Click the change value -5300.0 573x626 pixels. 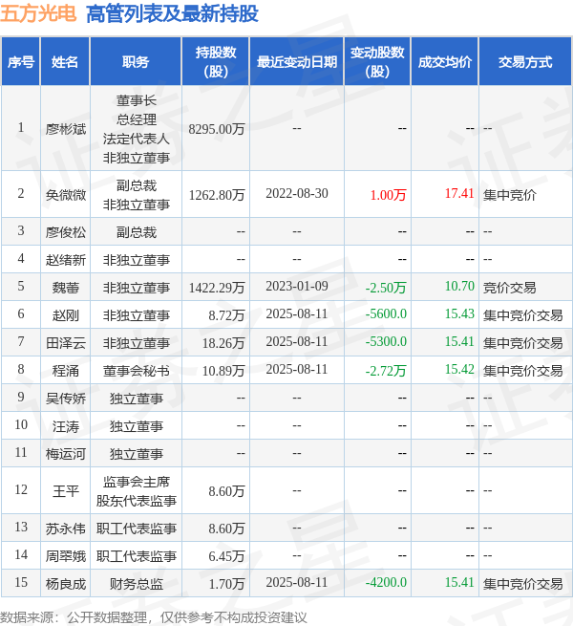[x=386, y=341]
